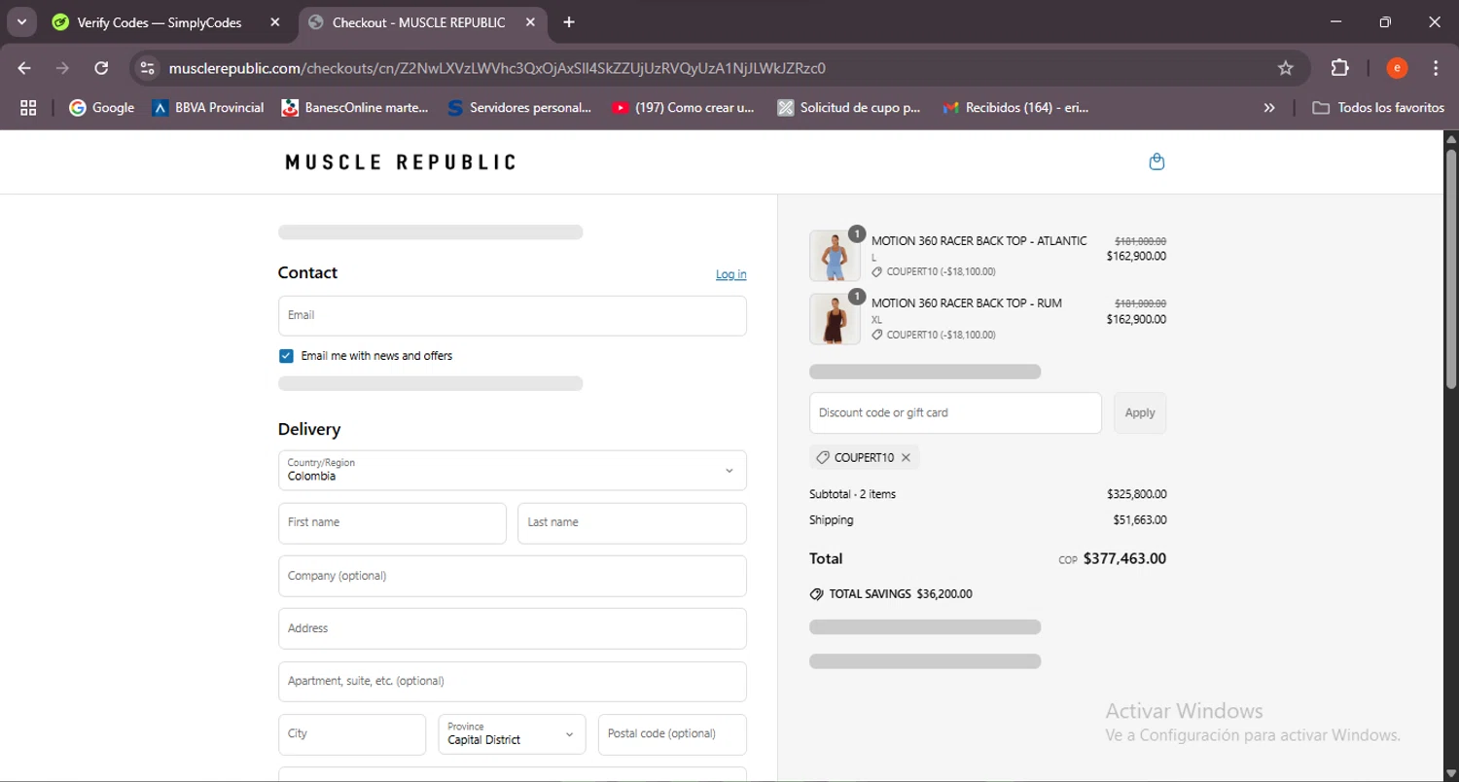The width and height of the screenshot is (1459, 782).
Task: Focus the Apartment, suite, etc. field
Action: (x=513, y=682)
